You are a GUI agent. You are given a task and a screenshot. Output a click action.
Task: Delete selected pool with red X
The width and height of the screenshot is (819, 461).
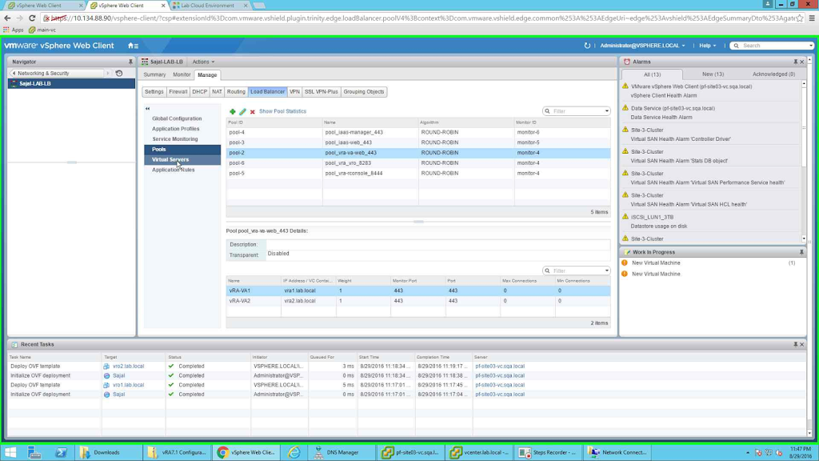tap(252, 111)
